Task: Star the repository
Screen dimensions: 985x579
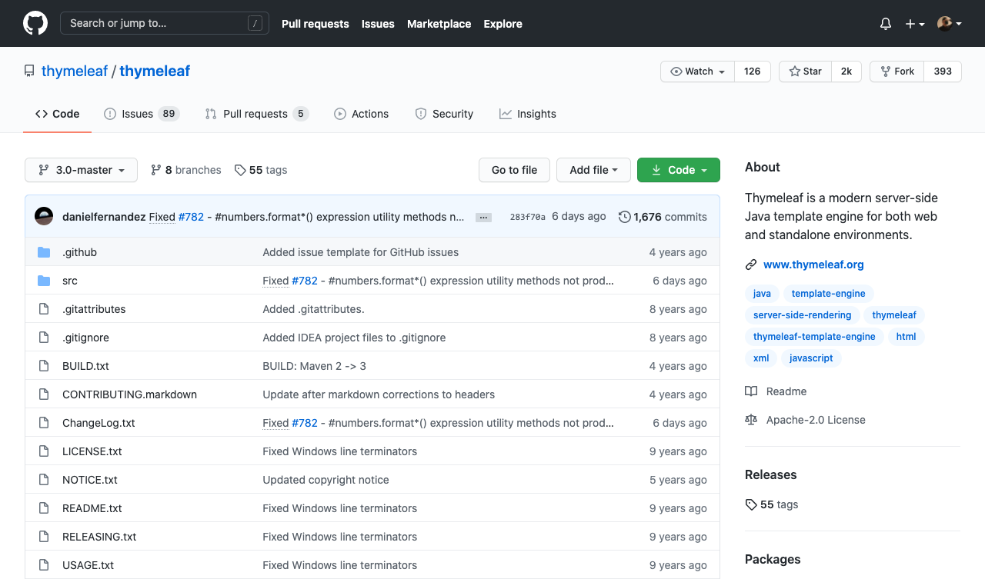Action: coord(806,72)
